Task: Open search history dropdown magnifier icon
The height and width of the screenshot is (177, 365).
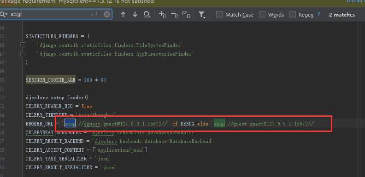Action: [4, 14]
